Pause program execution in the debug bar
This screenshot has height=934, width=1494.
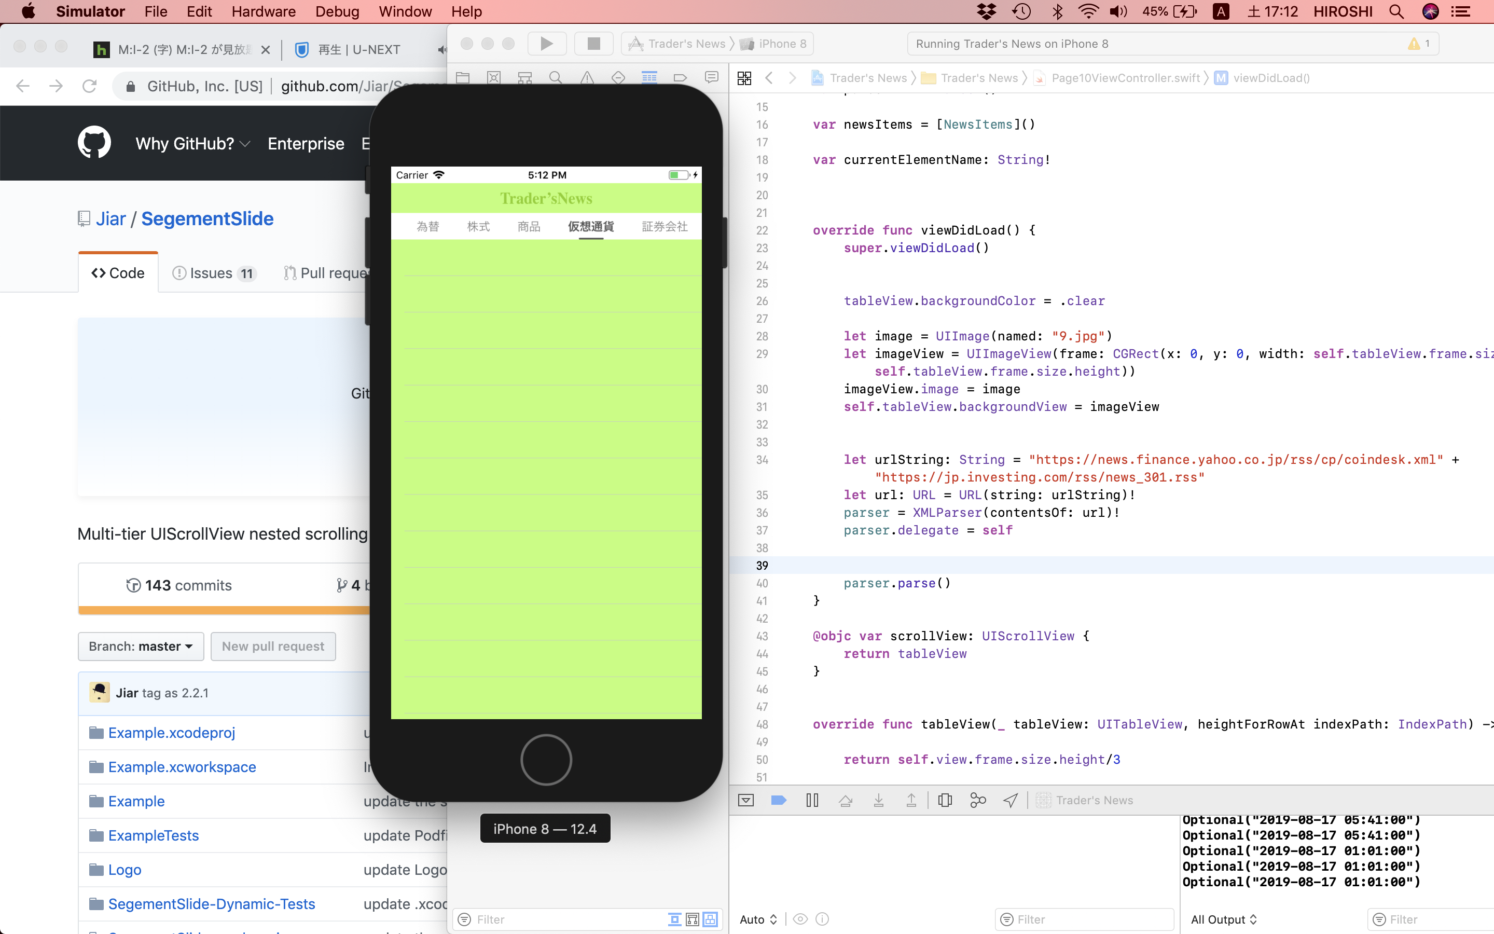pyautogui.click(x=812, y=800)
